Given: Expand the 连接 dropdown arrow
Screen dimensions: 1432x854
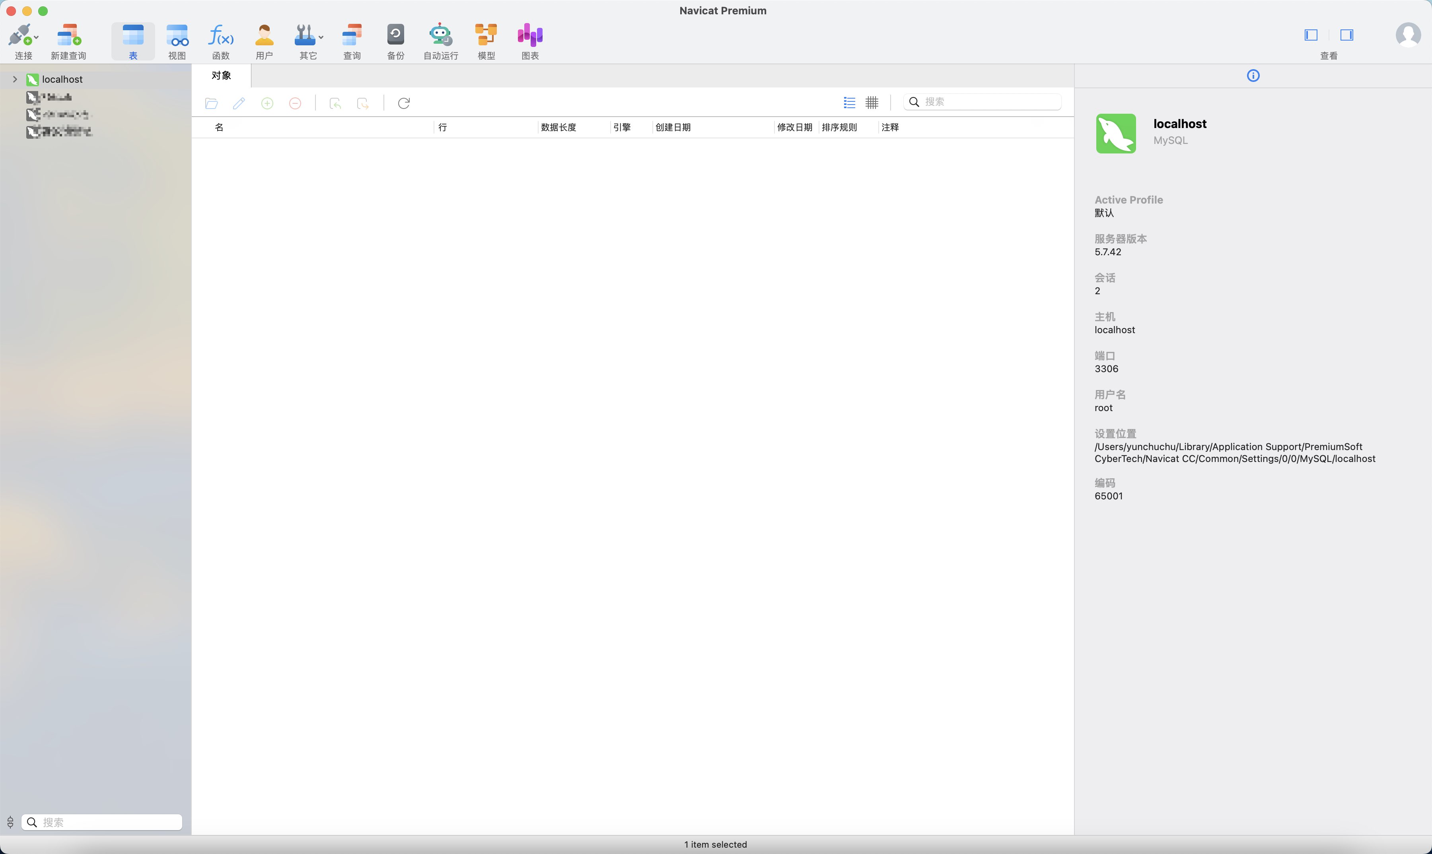Looking at the screenshot, I should pos(36,37).
